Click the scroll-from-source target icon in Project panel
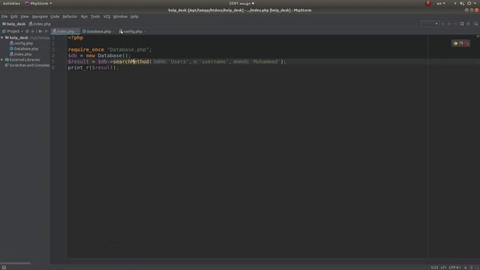The width and height of the screenshot is (480, 270). tap(27, 31)
